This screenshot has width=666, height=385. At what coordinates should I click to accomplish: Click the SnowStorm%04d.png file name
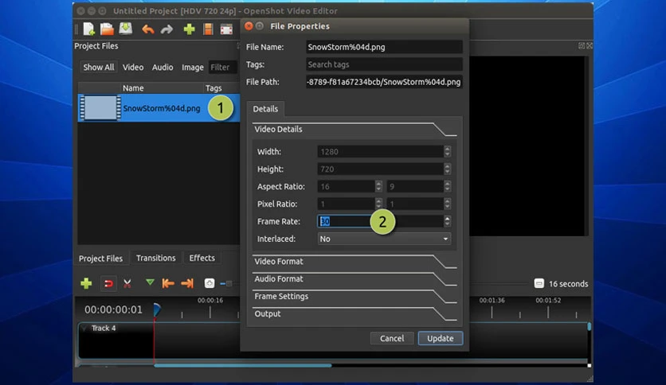[x=162, y=108]
